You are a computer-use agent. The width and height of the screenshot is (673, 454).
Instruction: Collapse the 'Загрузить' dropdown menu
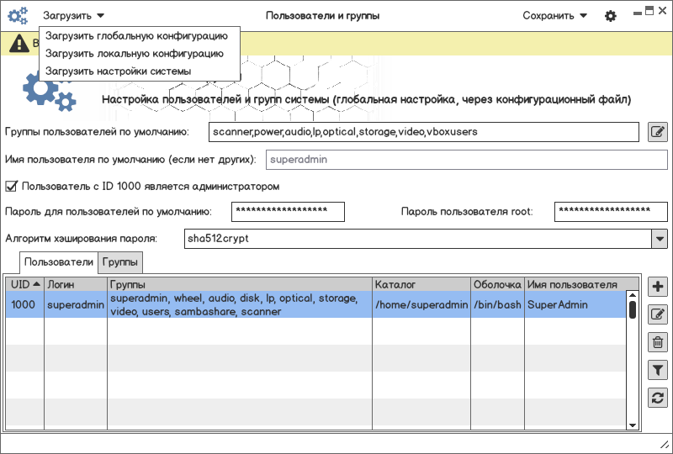tap(74, 15)
